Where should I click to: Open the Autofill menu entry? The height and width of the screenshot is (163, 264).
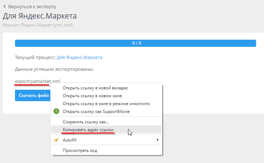click(70, 140)
